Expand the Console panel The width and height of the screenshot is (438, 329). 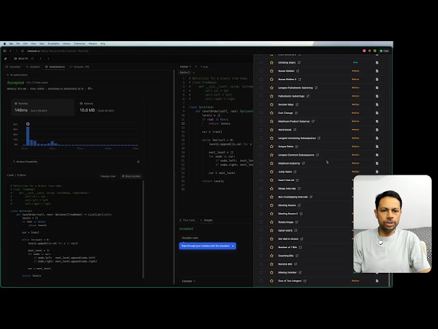[x=189, y=281]
